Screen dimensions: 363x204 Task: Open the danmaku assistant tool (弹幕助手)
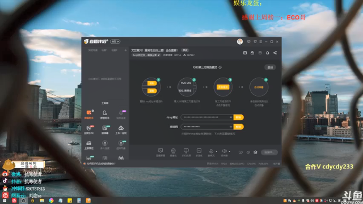point(89,114)
